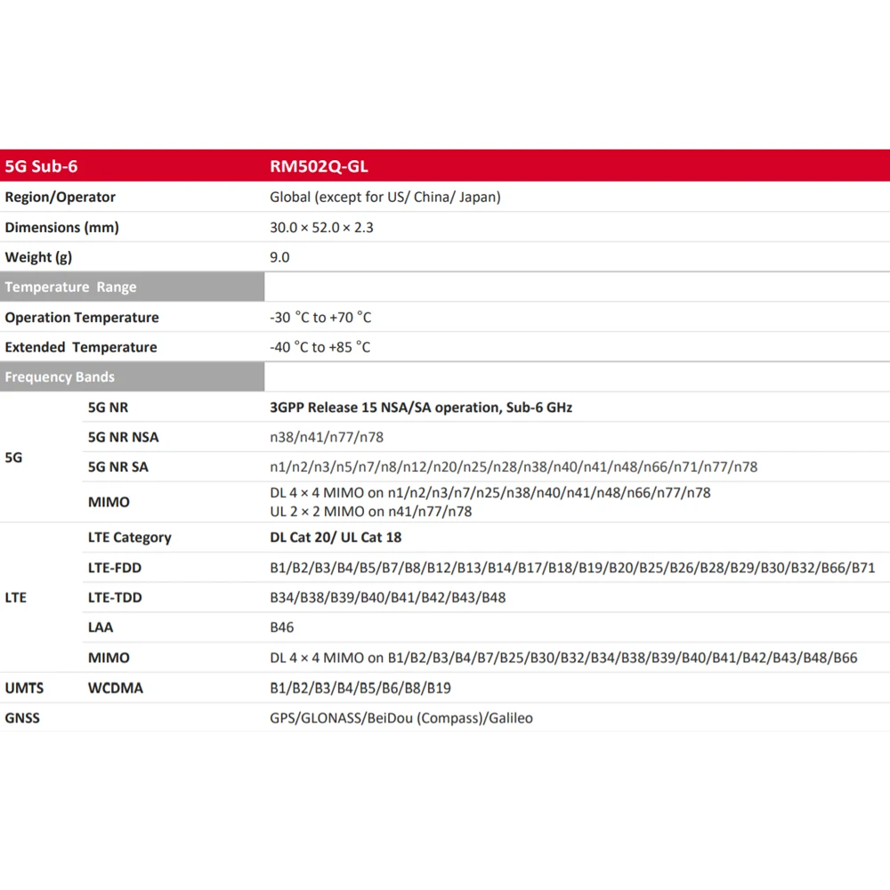Select the 'B1/B2/B3/B4/B5/B6/B8/B19' WCDMA value
This screenshot has height=890, width=890.
[360, 688]
